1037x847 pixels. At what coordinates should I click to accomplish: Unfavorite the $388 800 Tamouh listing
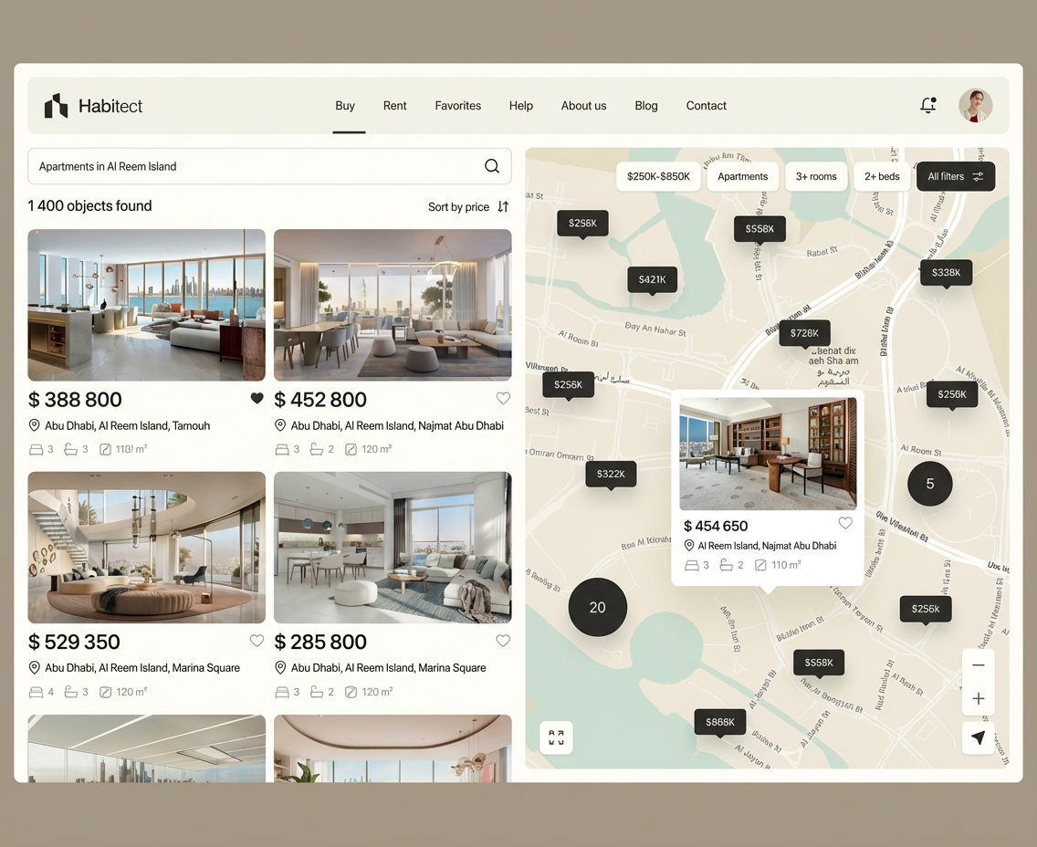257,398
